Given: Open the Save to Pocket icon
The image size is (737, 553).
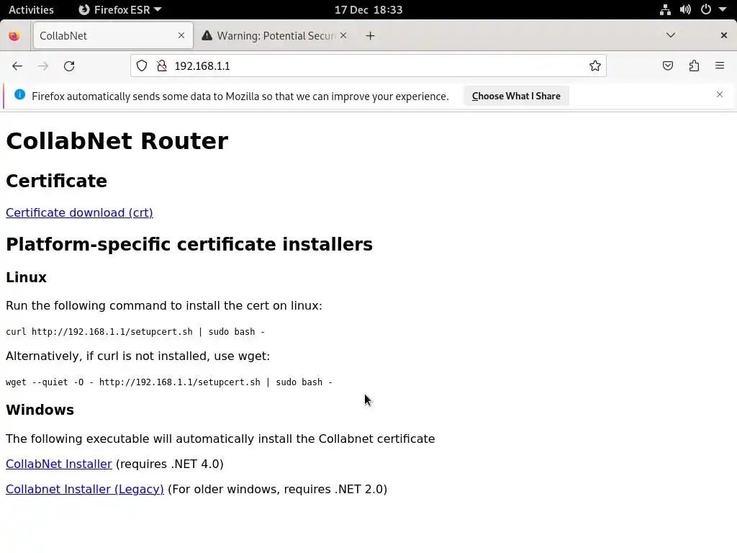Looking at the screenshot, I should [x=667, y=66].
